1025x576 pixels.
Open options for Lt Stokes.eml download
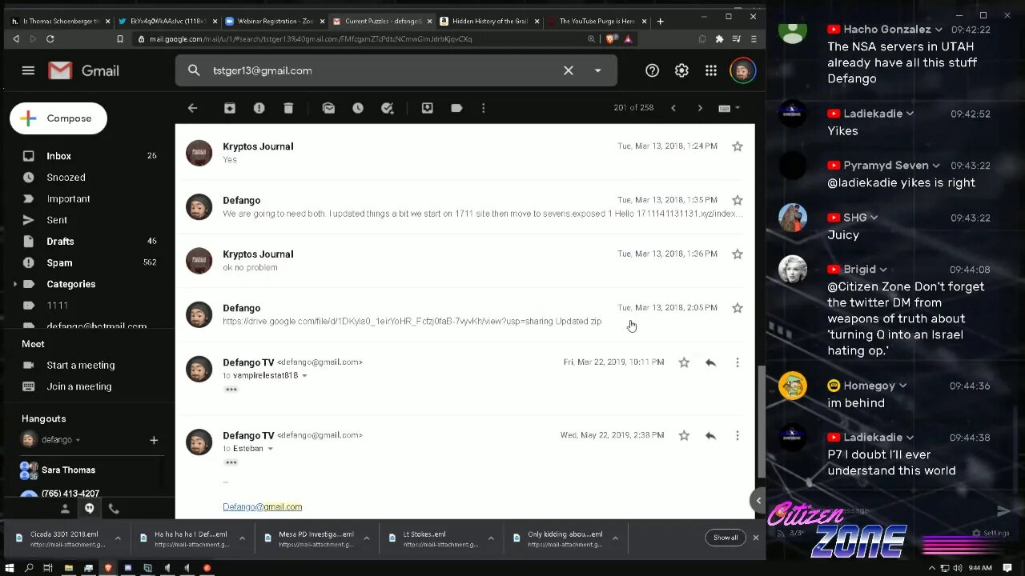[x=491, y=538]
